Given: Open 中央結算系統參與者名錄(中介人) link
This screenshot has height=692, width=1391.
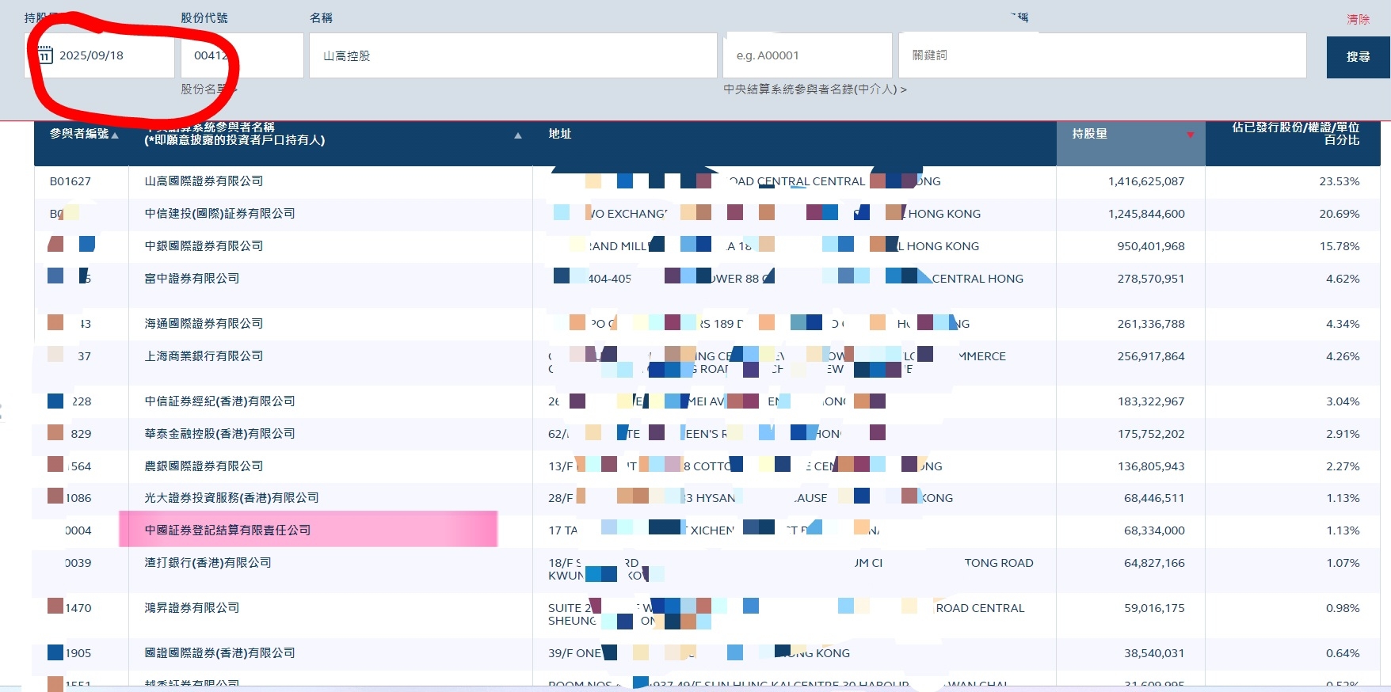Looking at the screenshot, I should click(815, 89).
